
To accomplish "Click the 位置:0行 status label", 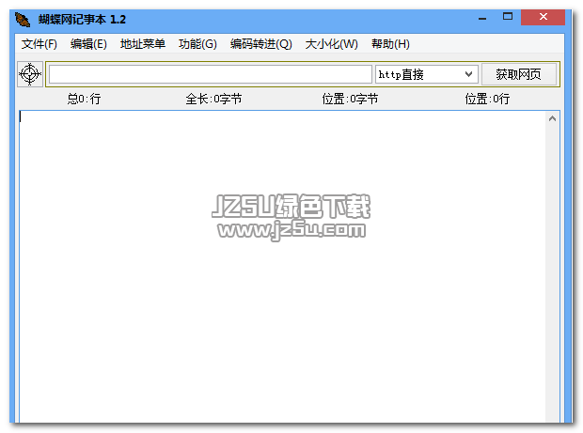I will (487, 99).
